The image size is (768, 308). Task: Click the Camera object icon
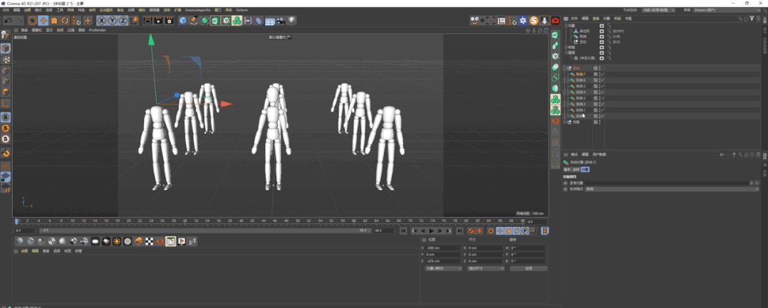click(280, 21)
